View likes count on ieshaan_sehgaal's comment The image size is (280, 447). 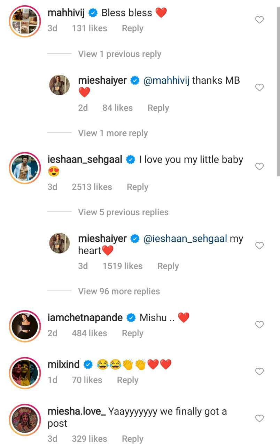[x=92, y=187]
